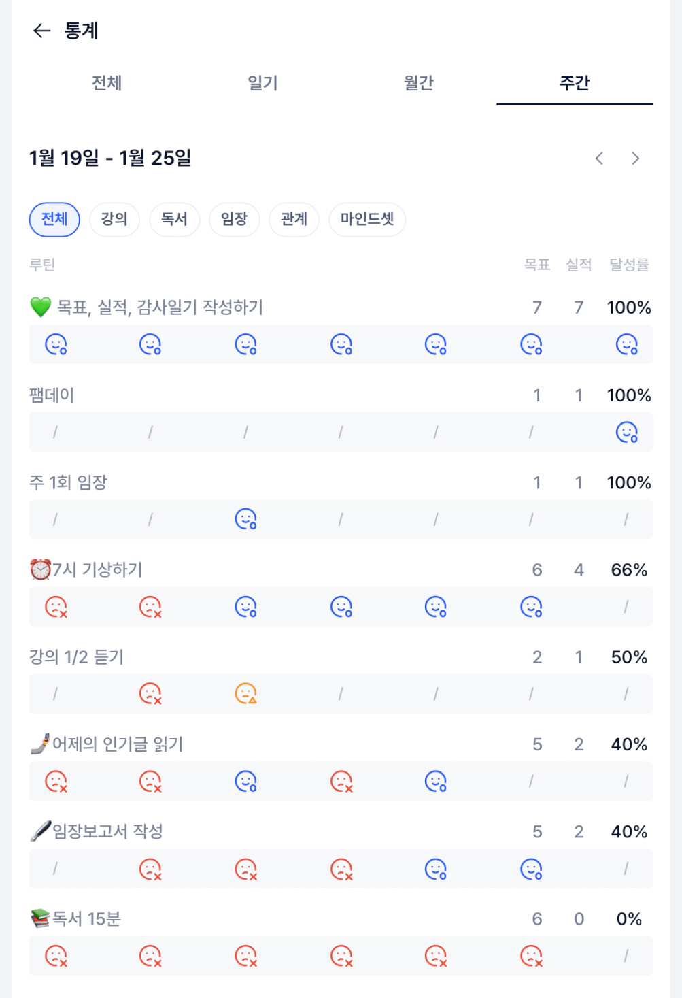
Task: Go to next week with right chevron
Action: point(636,159)
